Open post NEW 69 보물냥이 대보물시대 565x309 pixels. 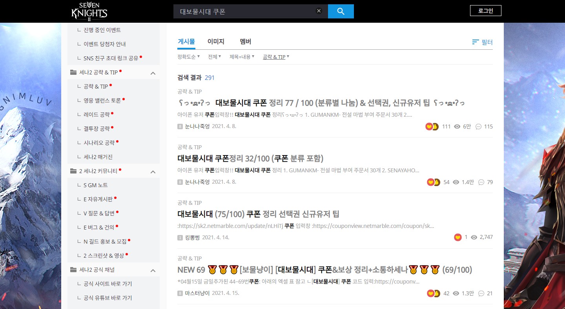(324, 270)
